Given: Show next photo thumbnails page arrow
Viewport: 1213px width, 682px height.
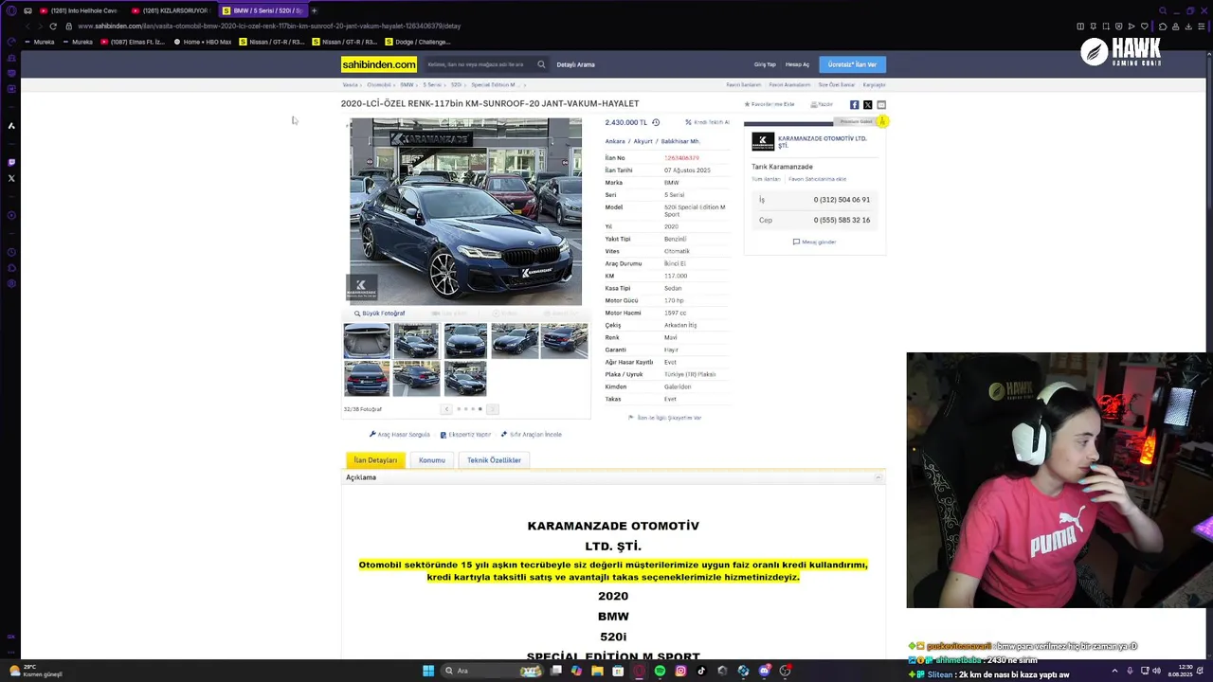Looking at the screenshot, I should [492, 409].
